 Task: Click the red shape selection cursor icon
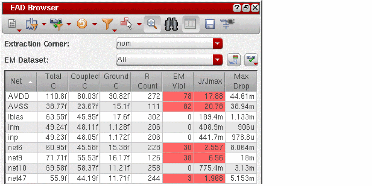pos(127,24)
